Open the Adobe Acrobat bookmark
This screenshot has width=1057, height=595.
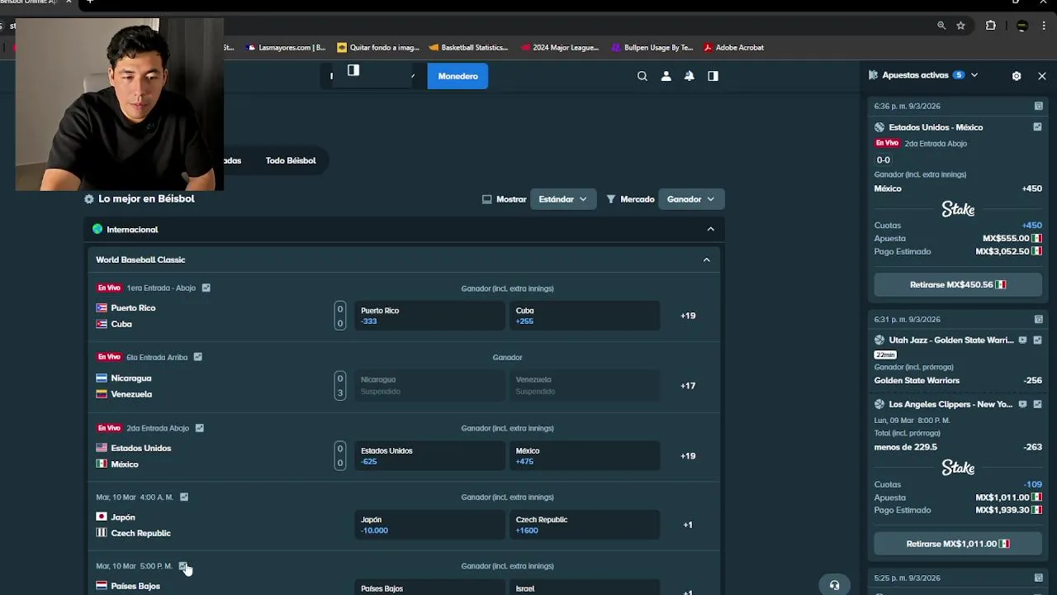point(734,48)
